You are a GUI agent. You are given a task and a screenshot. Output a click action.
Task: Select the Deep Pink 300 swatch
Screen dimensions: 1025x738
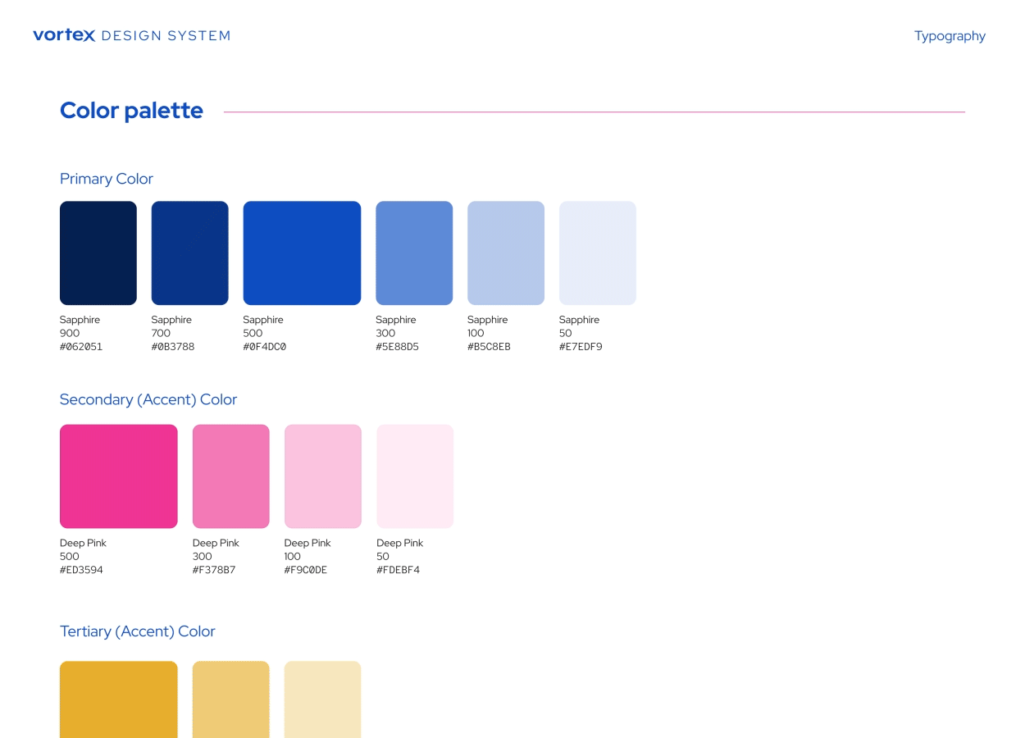point(231,476)
